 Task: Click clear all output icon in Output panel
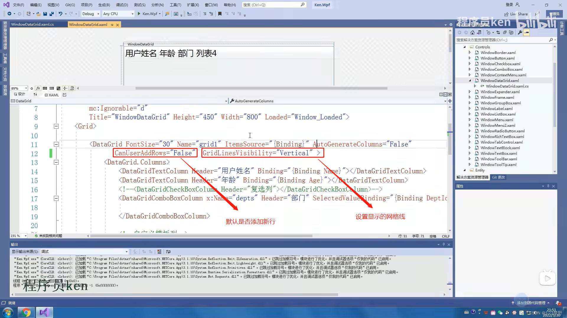[159, 252]
